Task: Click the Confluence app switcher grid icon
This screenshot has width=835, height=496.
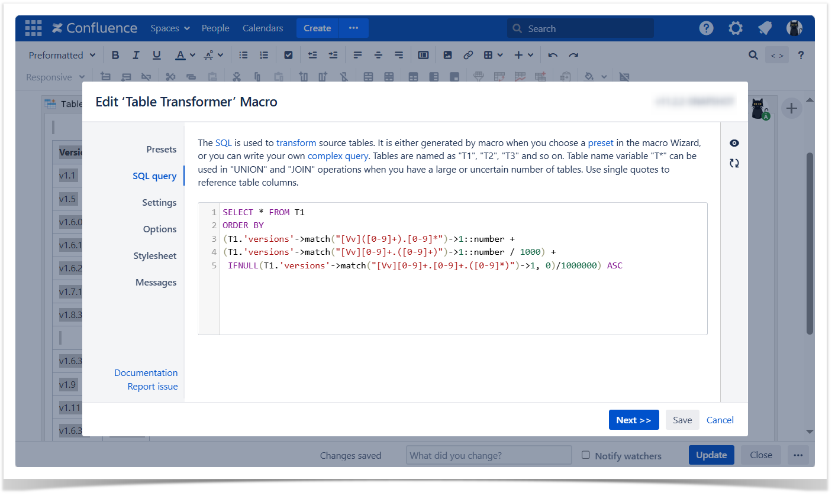Action: (x=33, y=28)
